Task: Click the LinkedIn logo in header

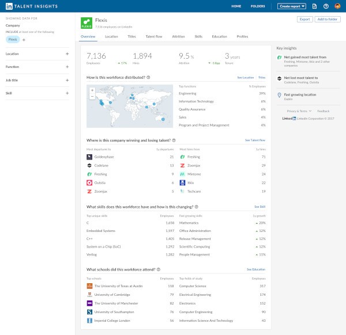Action: pyautogui.click(x=9, y=6)
